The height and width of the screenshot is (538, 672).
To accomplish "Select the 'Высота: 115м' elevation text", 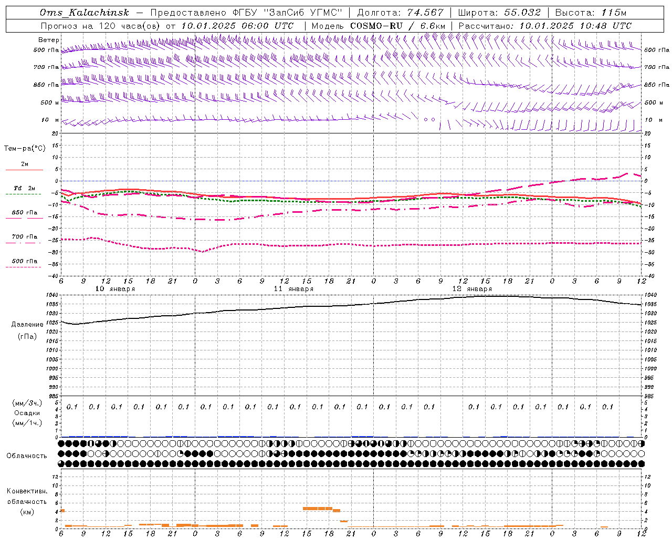I will 591,13.
